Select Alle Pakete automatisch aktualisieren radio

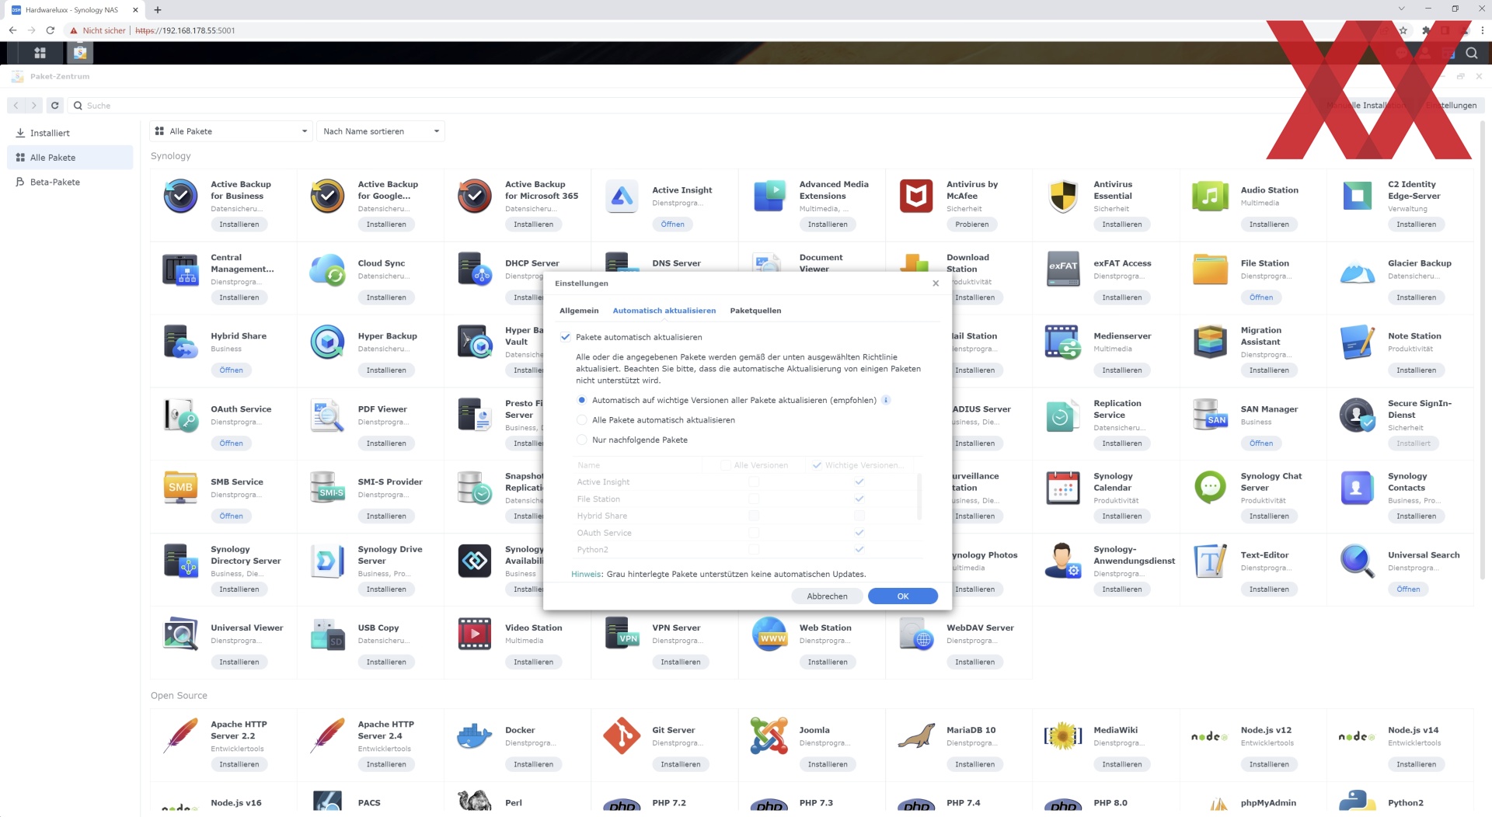(x=581, y=420)
